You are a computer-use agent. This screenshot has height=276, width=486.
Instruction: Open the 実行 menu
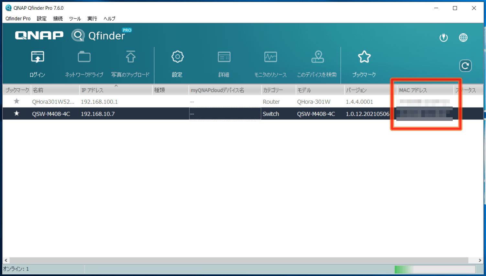pos(92,18)
